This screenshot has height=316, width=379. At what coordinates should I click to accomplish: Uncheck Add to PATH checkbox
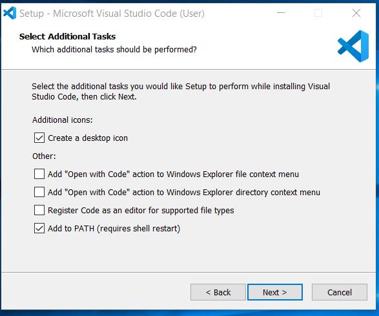pyautogui.click(x=39, y=228)
